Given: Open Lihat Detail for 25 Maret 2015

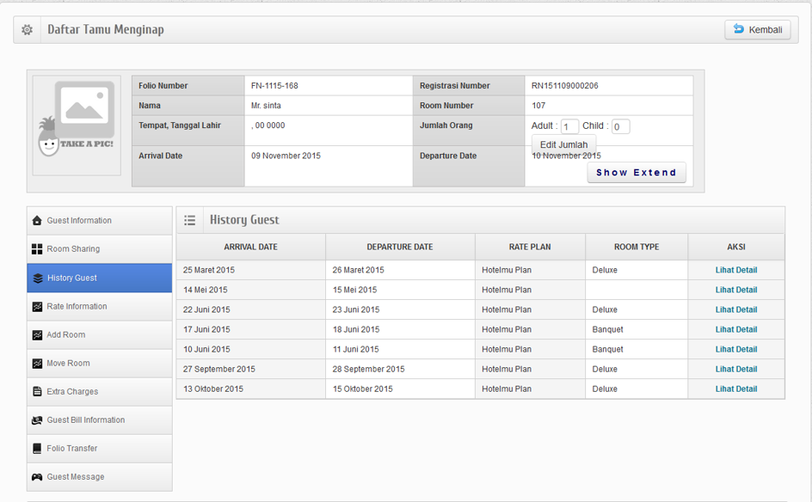Looking at the screenshot, I should coord(735,270).
